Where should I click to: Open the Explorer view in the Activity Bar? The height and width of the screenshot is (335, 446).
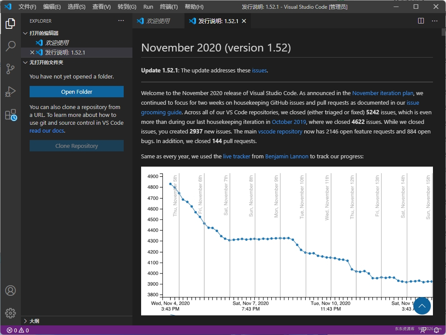10,24
